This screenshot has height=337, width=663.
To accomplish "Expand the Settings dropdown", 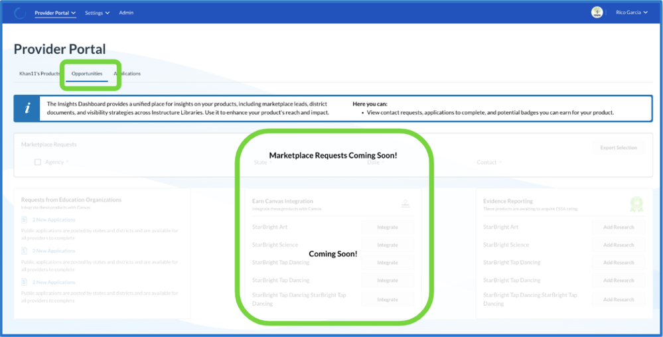I will coord(97,13).
